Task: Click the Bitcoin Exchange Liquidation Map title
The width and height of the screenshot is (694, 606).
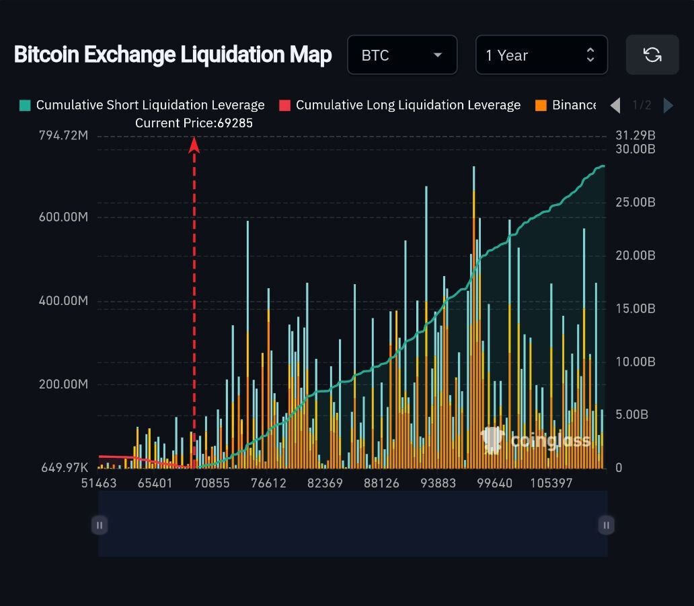Action: tap(173, 55)
